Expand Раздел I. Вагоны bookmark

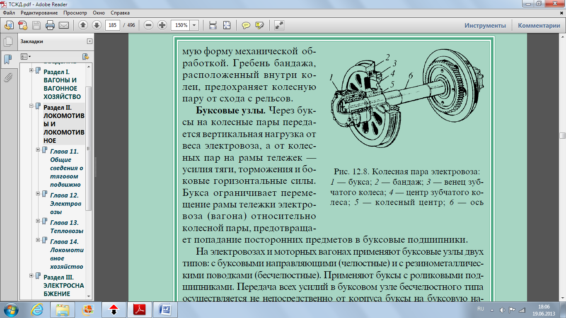click(31, 70)
